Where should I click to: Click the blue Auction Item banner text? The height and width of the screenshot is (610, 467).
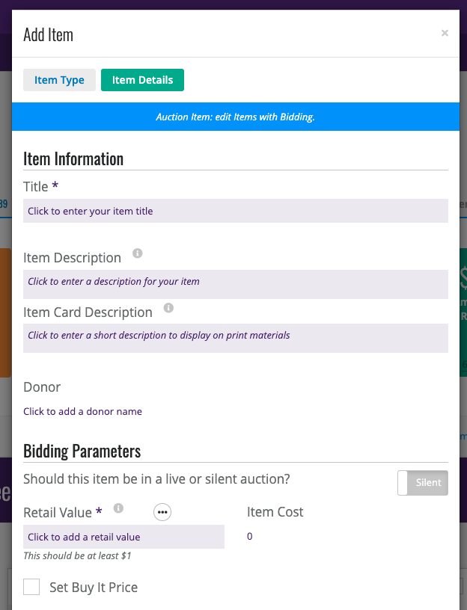(236, 117)
